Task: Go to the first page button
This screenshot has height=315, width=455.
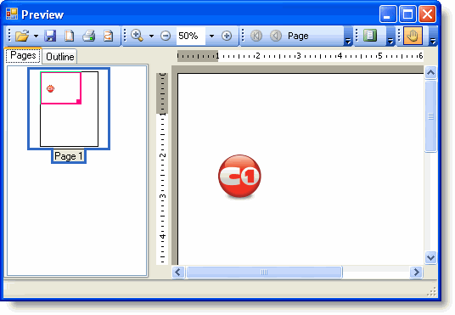Action: [x=256, y=36]
